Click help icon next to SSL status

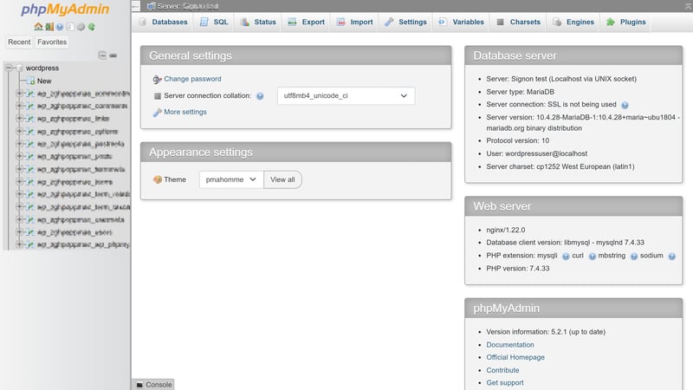625,104
